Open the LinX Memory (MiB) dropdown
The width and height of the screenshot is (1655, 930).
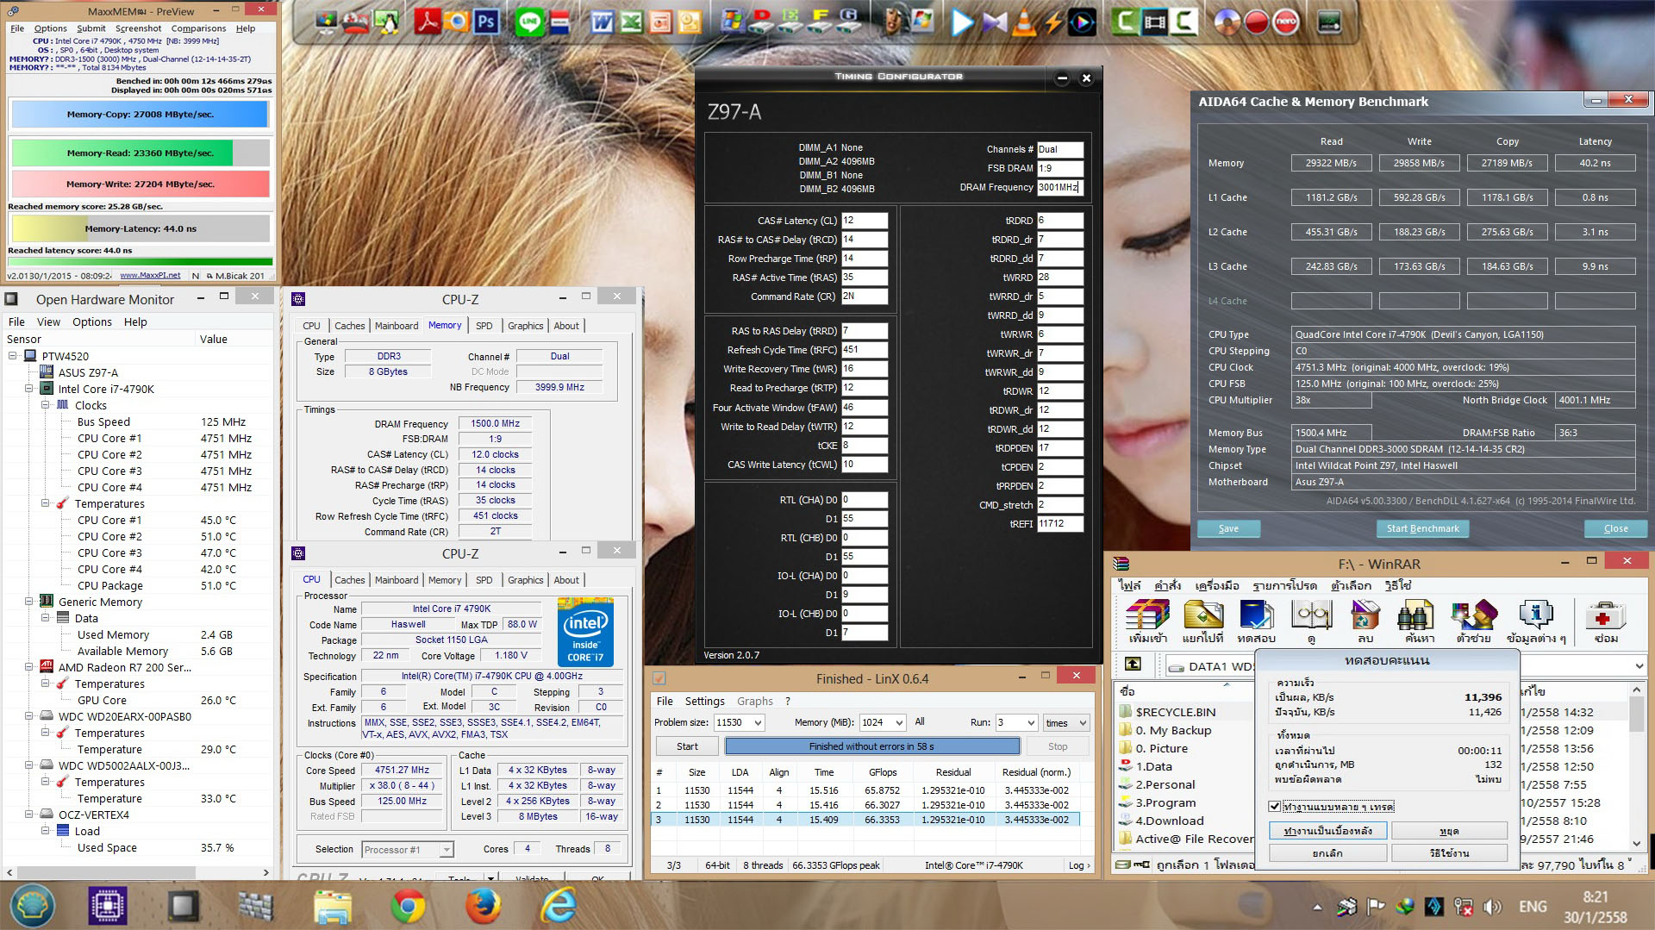(x=898, y=723)
